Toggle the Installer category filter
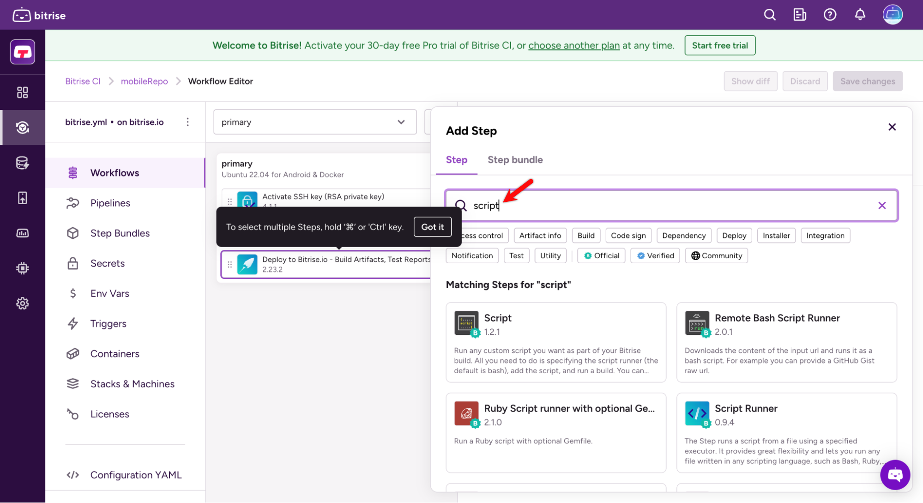Screen dimensions: 923x503 tap(776, 236)
